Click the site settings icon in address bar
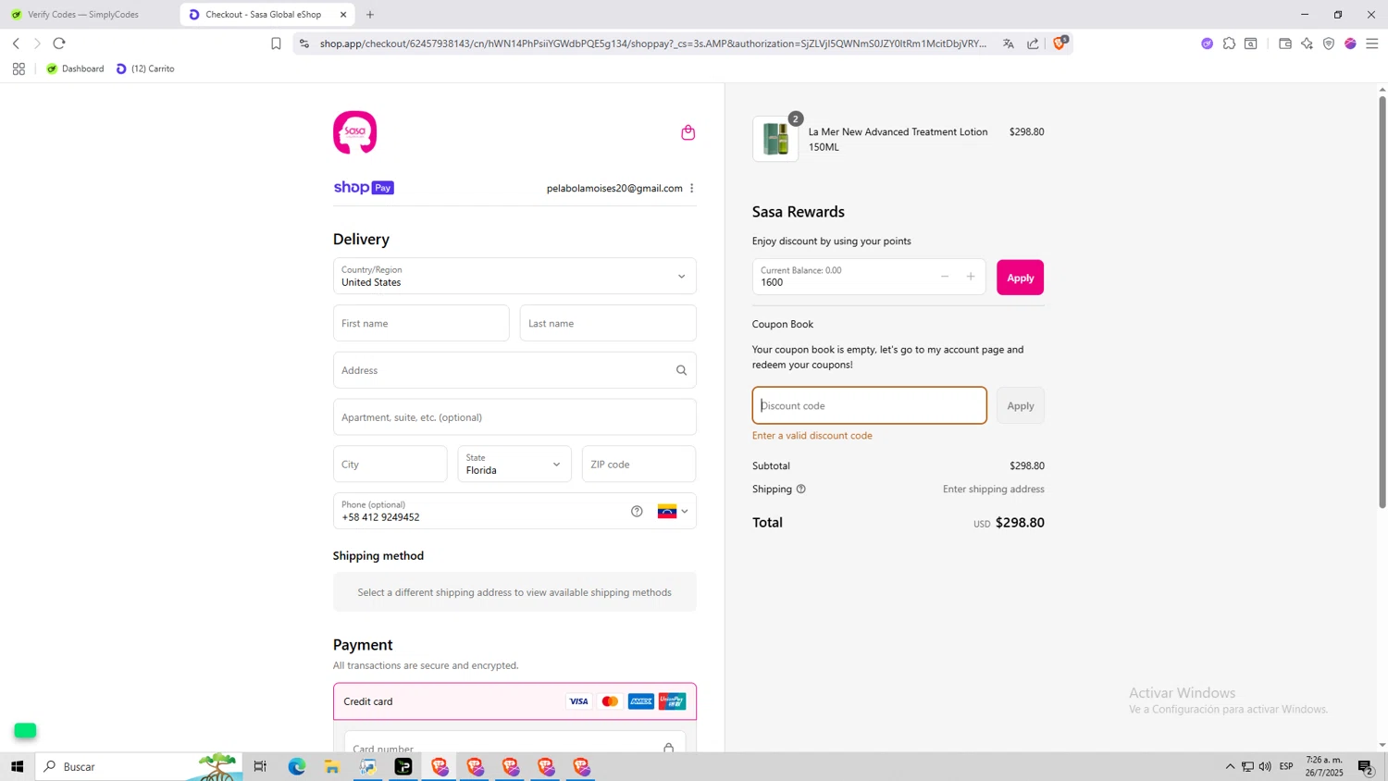The width and height of the screenshot is (1388, 781). 304,43
